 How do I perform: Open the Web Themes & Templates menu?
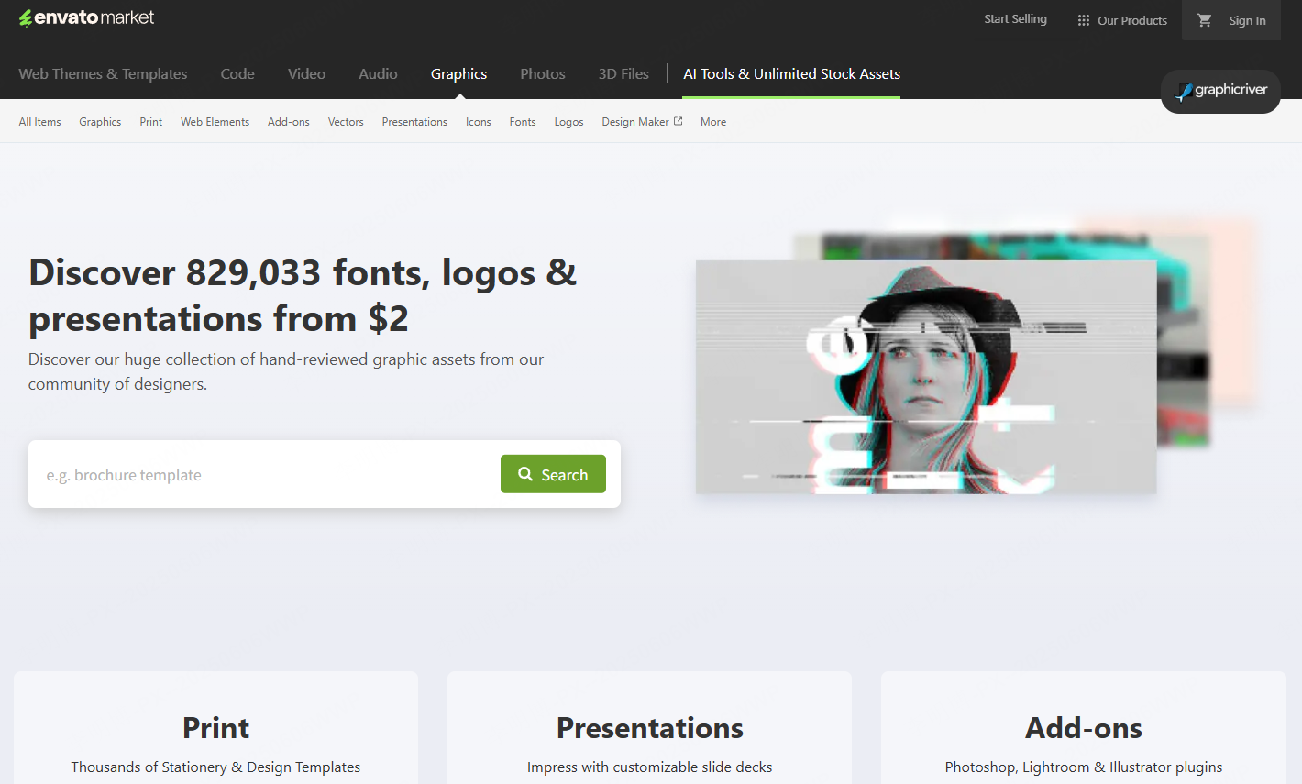tap(103, 73)
